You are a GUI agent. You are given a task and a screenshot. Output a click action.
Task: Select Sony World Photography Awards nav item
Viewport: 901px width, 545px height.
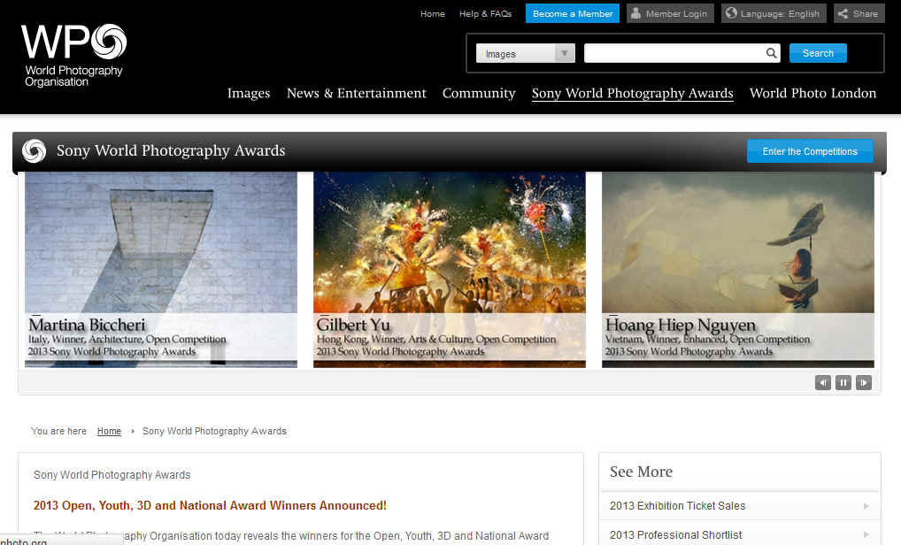click(632, 93)
